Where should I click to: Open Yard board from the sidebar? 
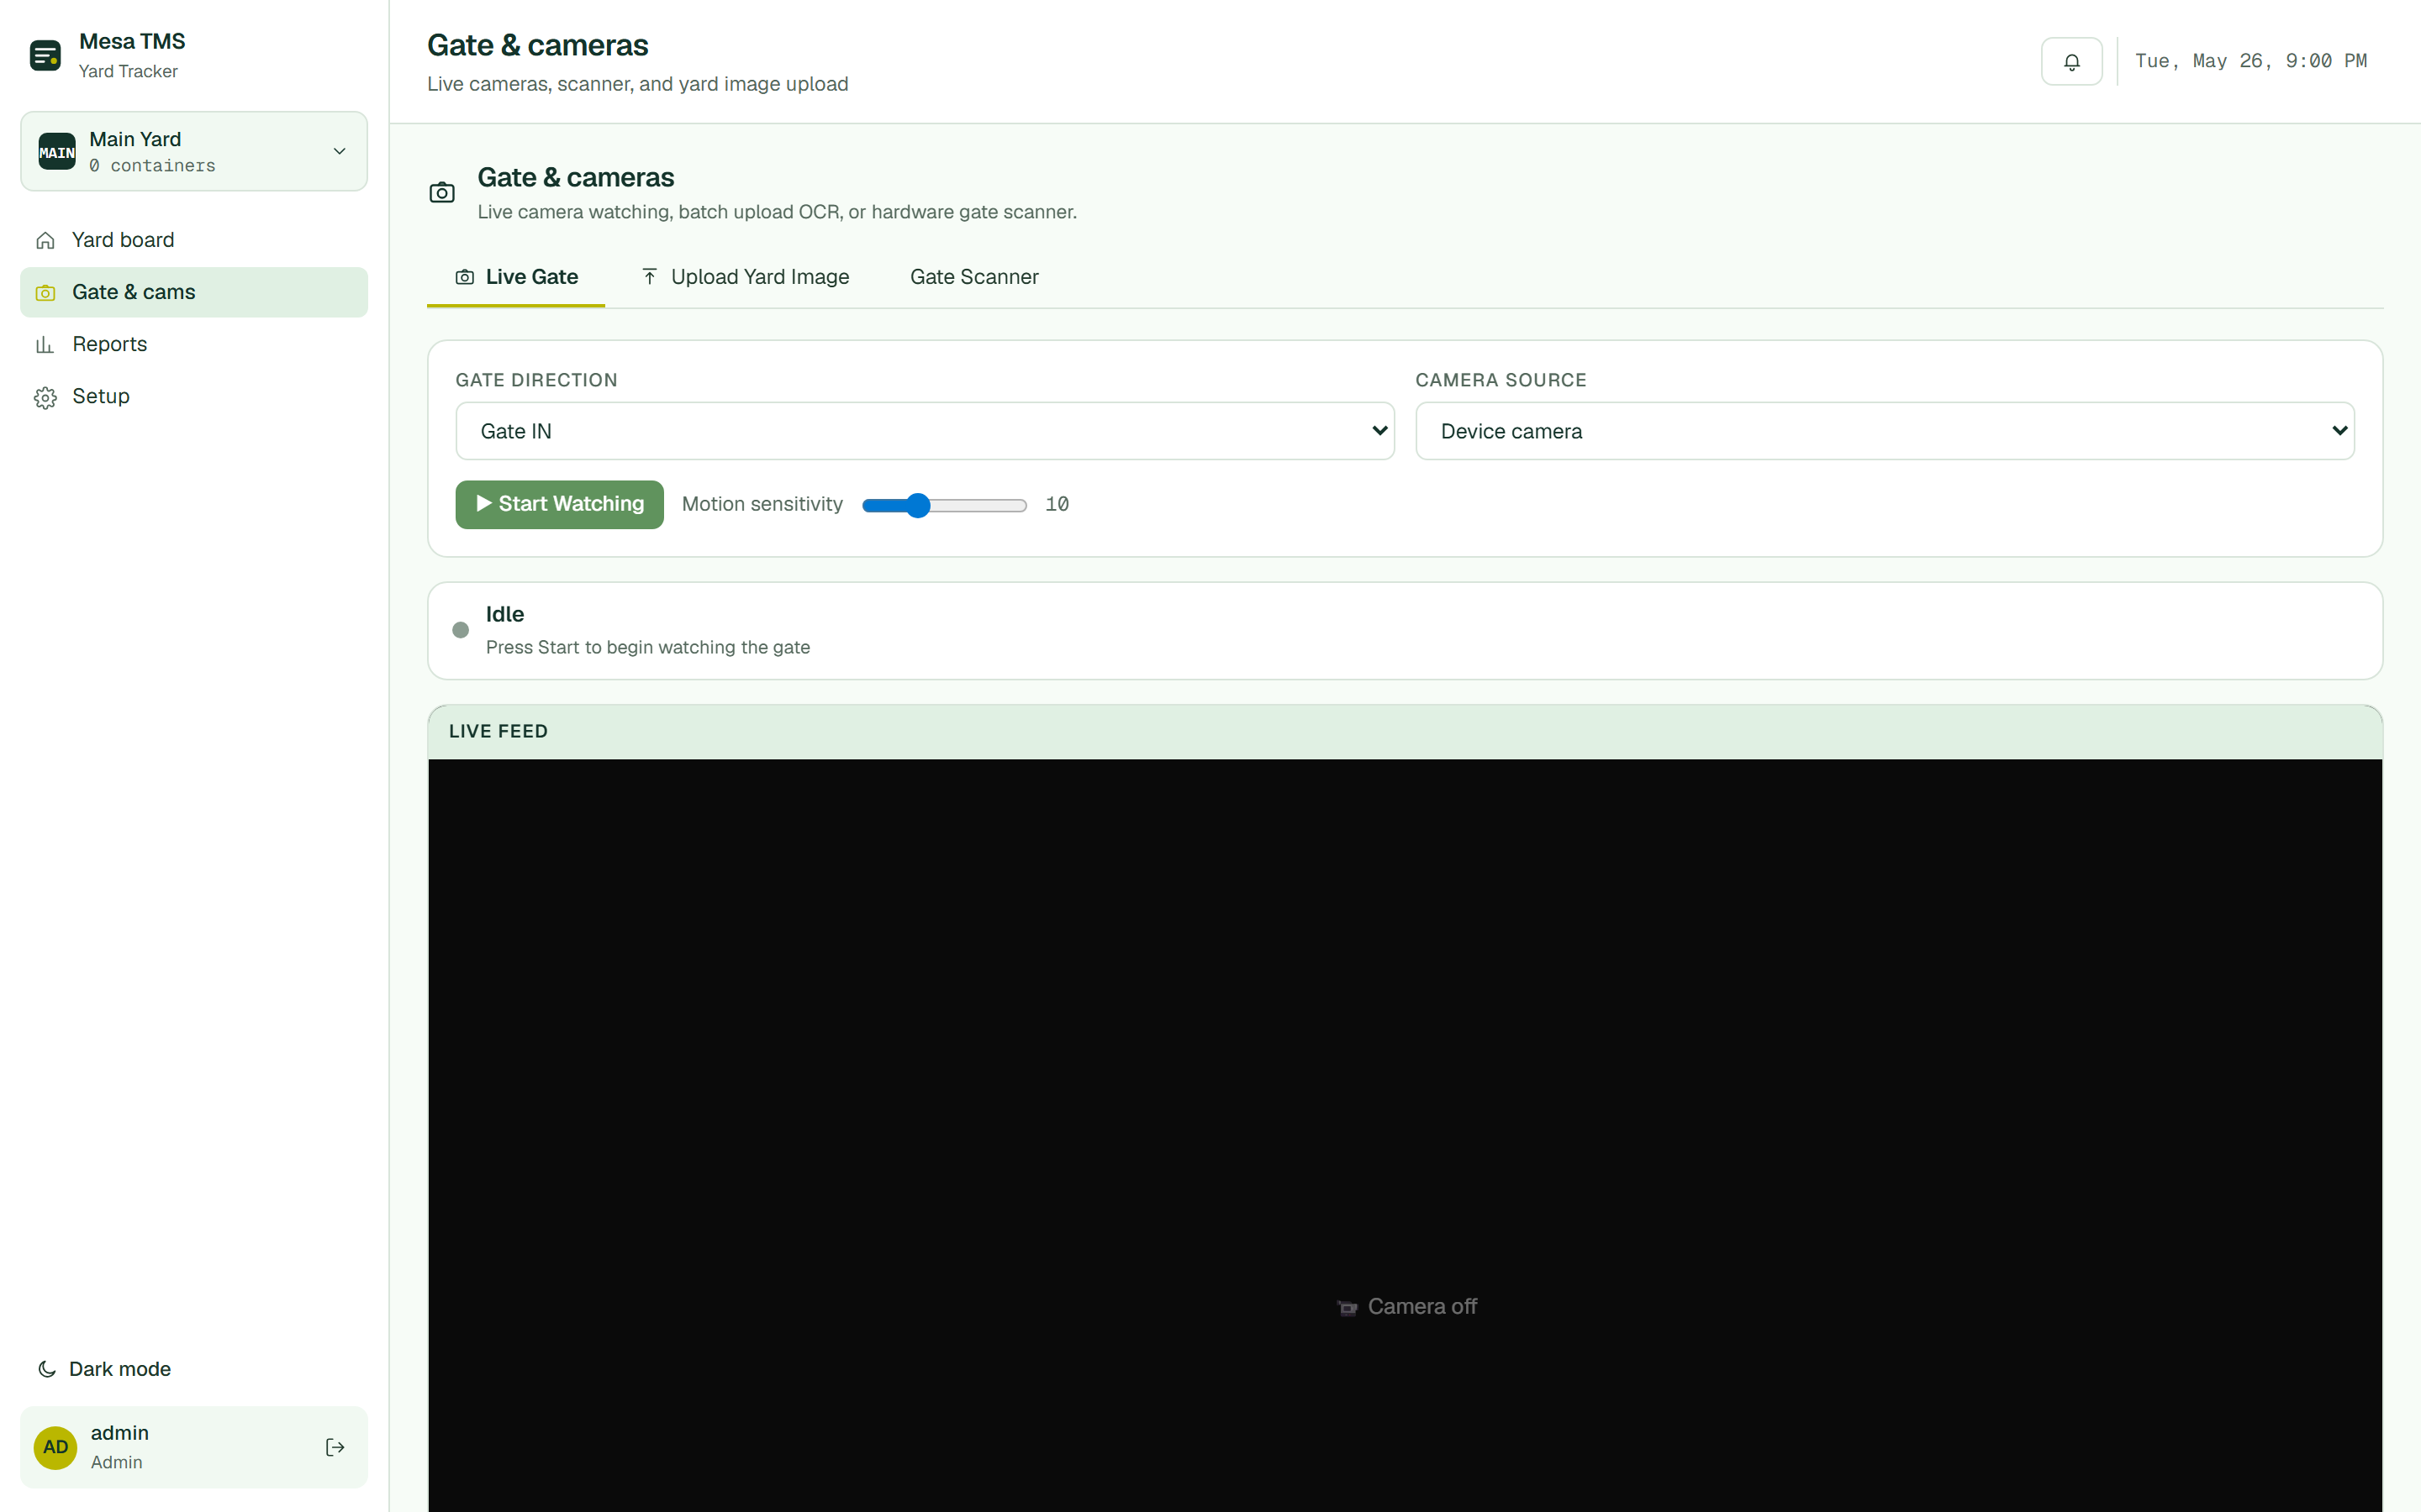pos(194,240)
